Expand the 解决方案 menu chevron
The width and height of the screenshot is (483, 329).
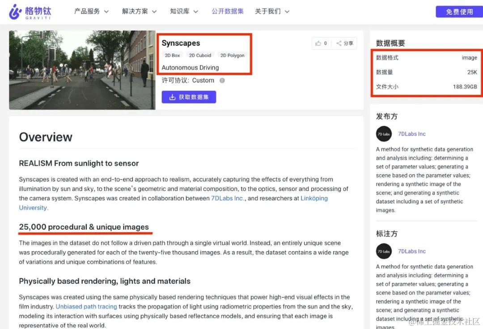(x=154, y=12)
